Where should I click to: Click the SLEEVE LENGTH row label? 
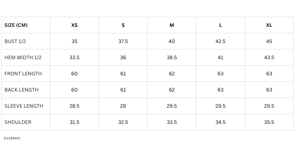coord(24,106)
